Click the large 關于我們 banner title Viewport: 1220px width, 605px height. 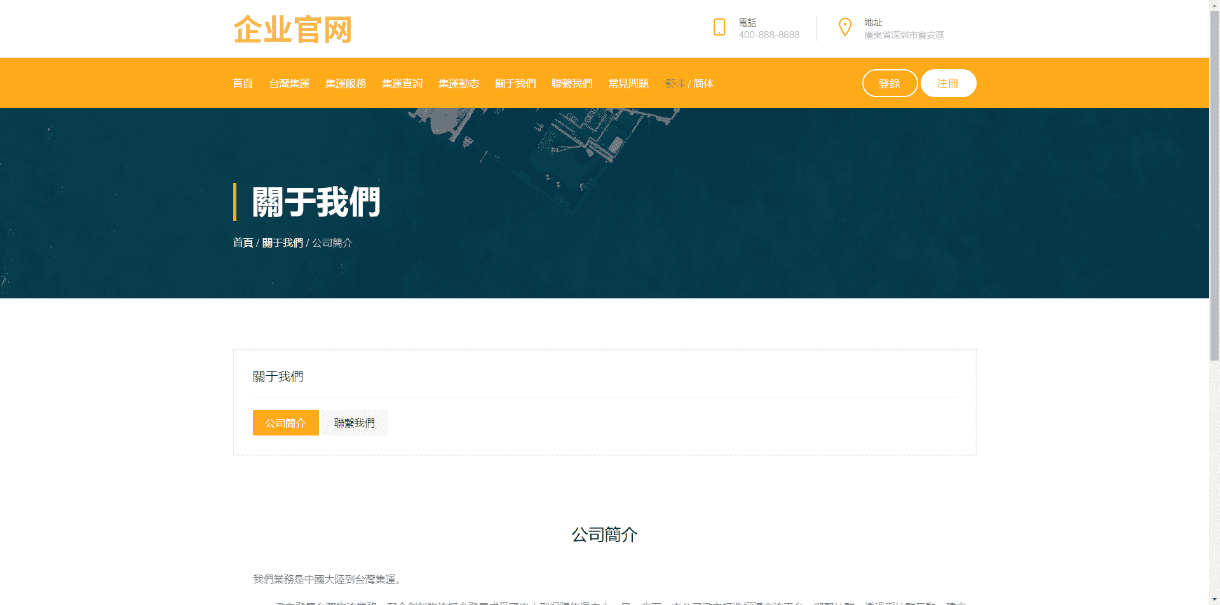pos(316,202)
